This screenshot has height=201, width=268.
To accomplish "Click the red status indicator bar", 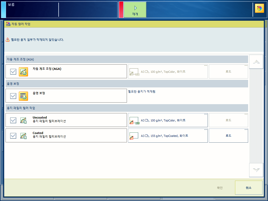I will 121,10.
